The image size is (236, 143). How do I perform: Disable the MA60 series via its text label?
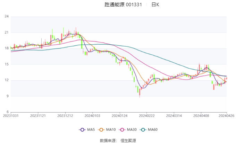click(153, 129)
